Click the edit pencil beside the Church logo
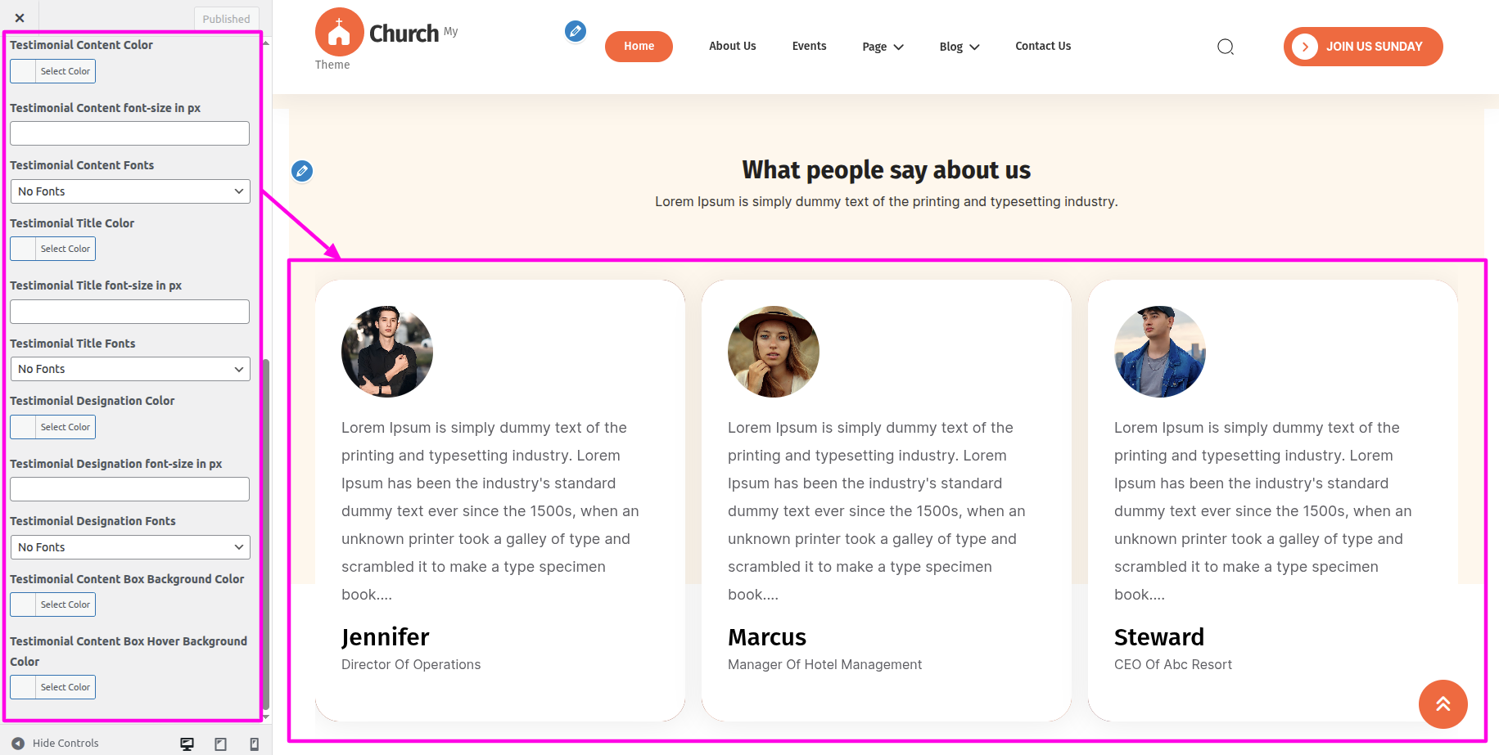The width and height of the screenshot is (1499, 755). 576,31
